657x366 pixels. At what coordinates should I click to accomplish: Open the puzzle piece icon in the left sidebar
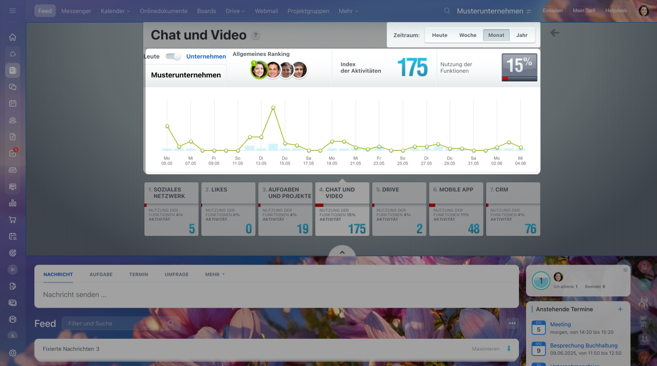tap(12, 54)
